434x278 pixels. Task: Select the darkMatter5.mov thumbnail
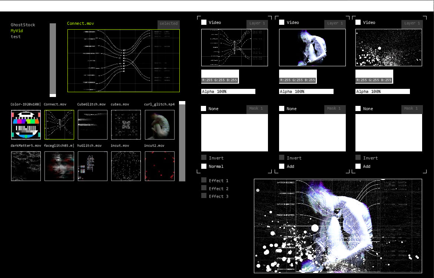point(26,166)
